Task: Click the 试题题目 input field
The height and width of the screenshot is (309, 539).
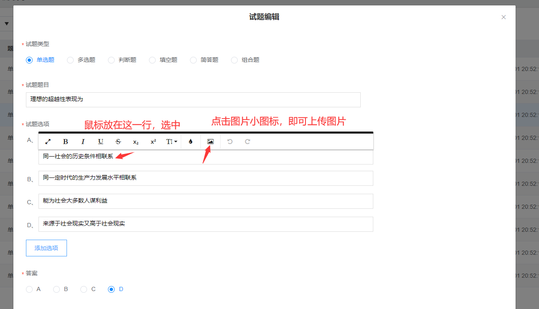Action: tap(193, 100)
